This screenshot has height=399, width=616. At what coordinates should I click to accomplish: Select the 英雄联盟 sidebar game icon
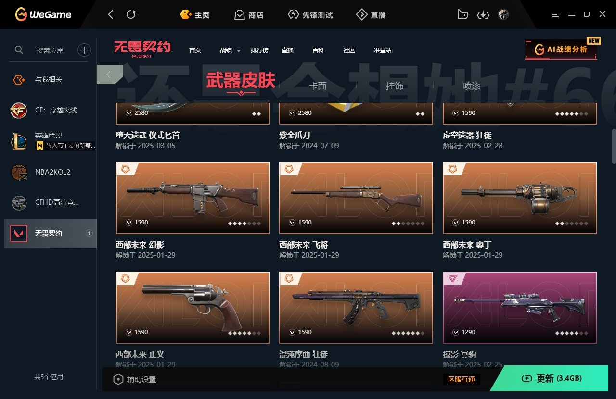19,141
